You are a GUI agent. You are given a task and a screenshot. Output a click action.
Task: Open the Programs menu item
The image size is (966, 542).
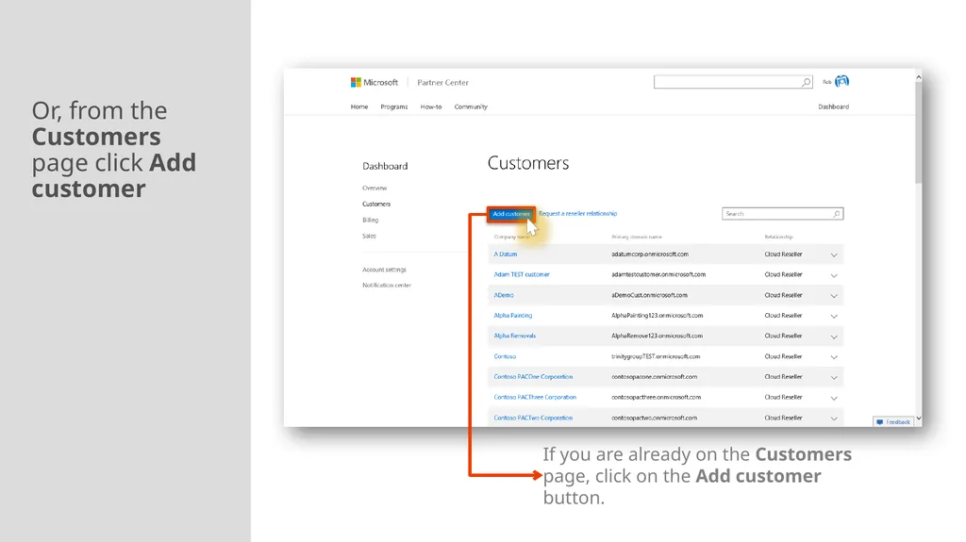pyautogui.click(x=393, y=107)
